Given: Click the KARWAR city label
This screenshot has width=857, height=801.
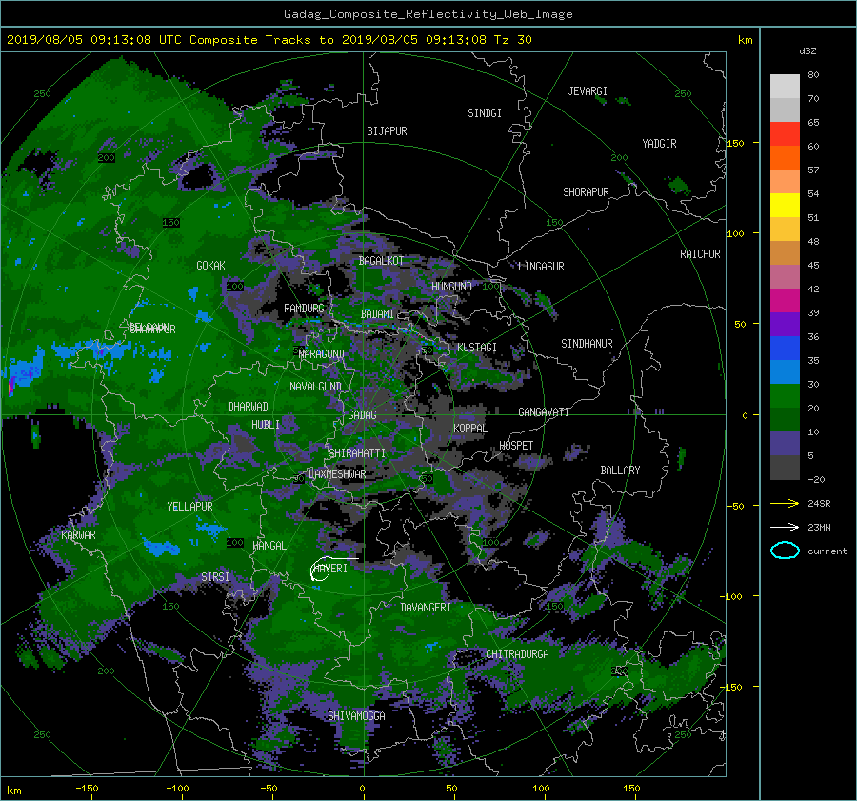Looking at the screenshot, I should pos(78,535).
